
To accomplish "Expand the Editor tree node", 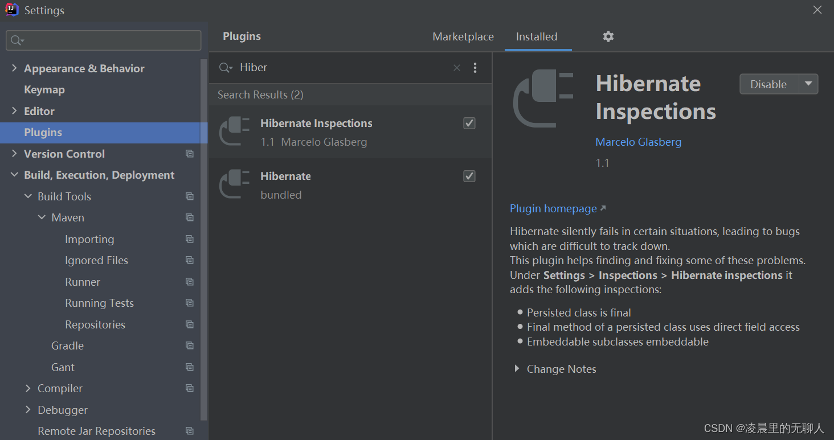I will point(14,111).
